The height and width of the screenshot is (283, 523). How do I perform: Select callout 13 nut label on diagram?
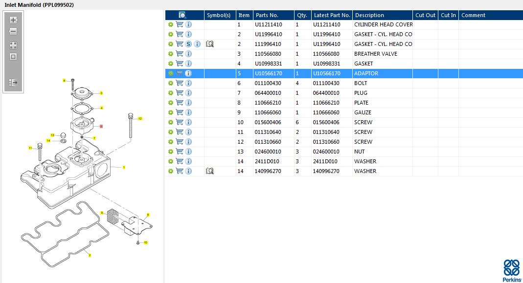[52, 135]
